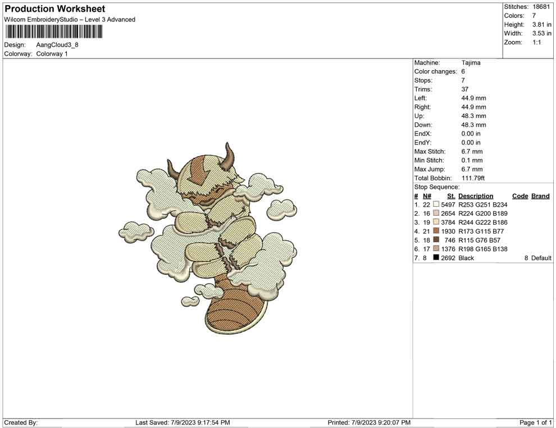
Task: Click the 'Created By:' footer label
Action: pos(21,422)
